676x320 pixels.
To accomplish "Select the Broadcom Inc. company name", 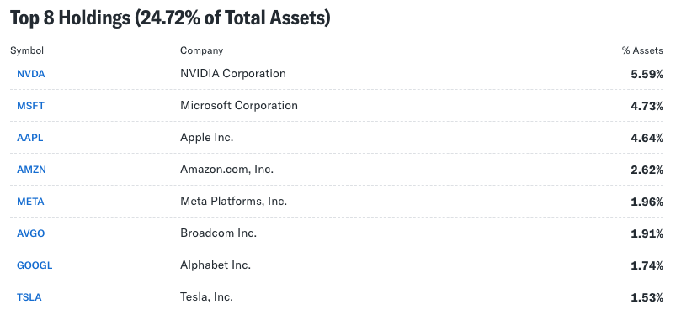I will tap(219, 233).
